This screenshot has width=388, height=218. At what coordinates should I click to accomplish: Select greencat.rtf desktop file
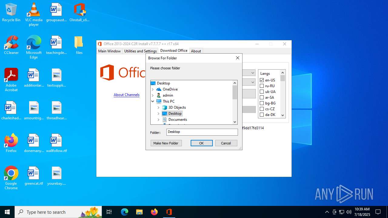click(34, 176)
